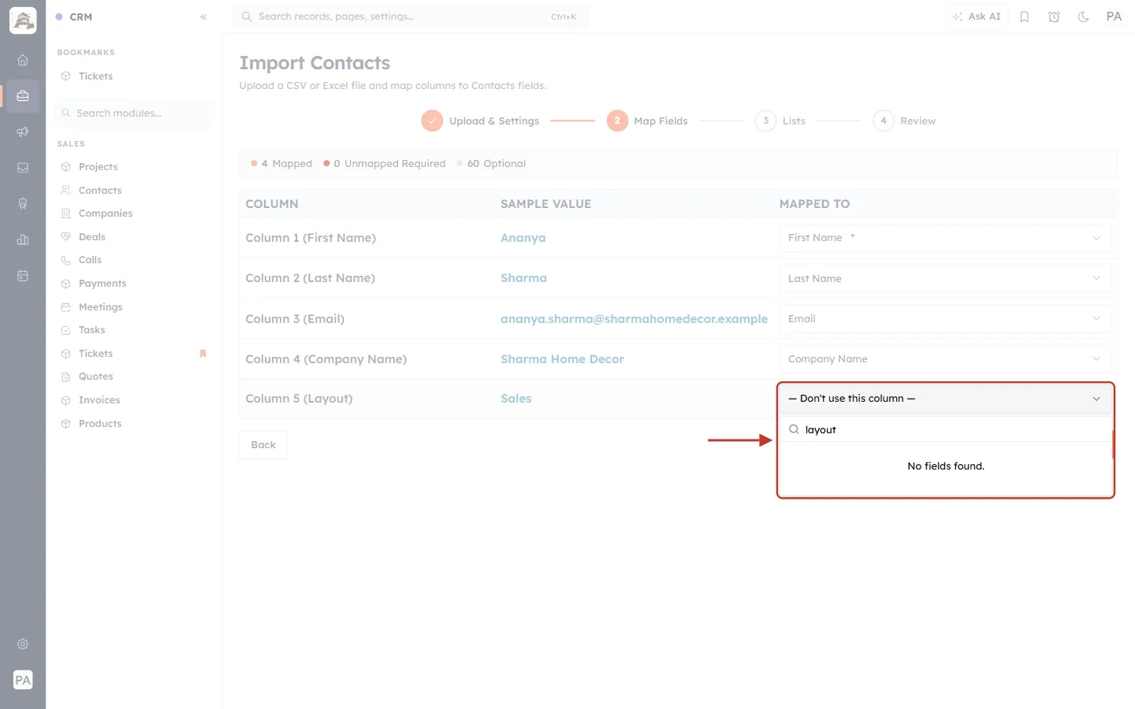1135x709 pixels.
Task: Open the calendar icon in left rail
Action: (23, 276)
